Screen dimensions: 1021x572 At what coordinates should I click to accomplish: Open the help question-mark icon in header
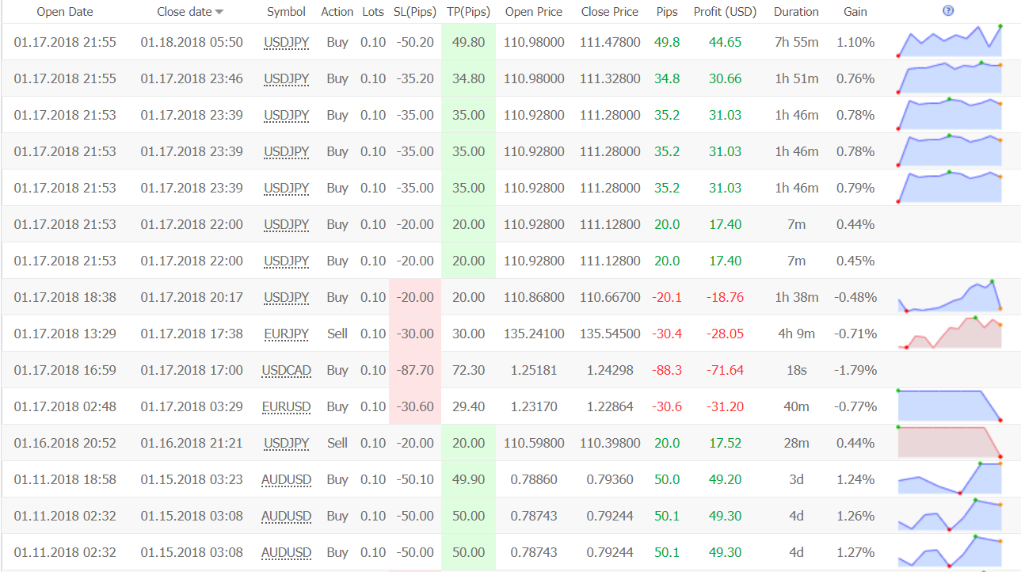coord(948,11)
